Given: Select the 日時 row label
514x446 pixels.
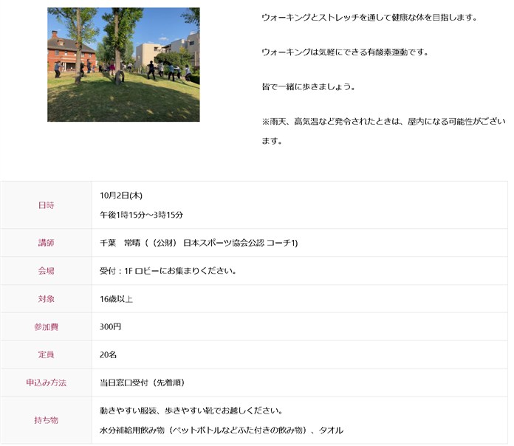Looking at the screenshot, I should (46, 205).
